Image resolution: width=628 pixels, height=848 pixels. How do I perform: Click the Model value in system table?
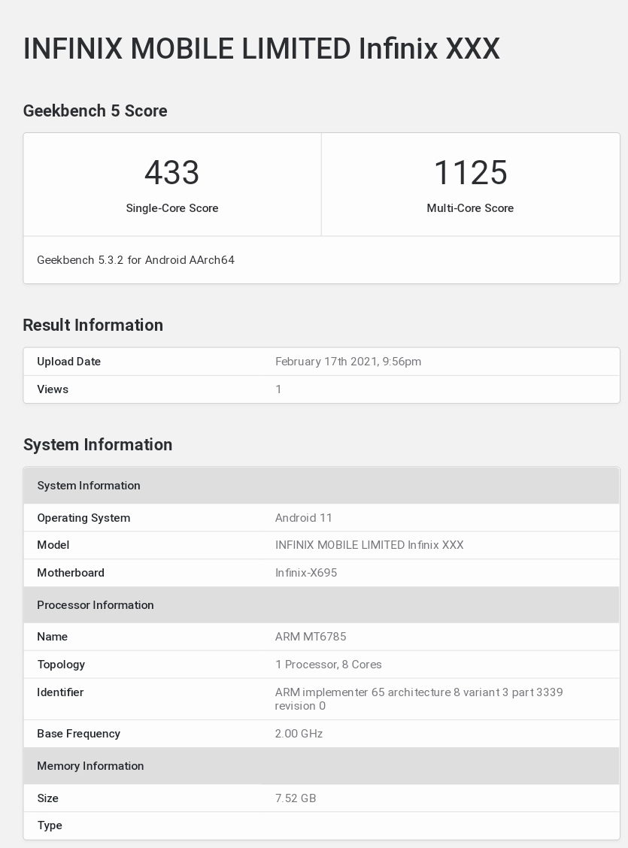point(369,545)
